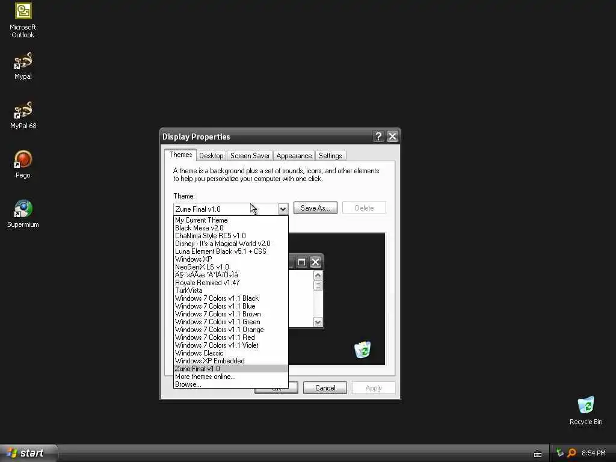Screen dimensions: 616x462
Task: Open the Start menu
Action: 28,453
